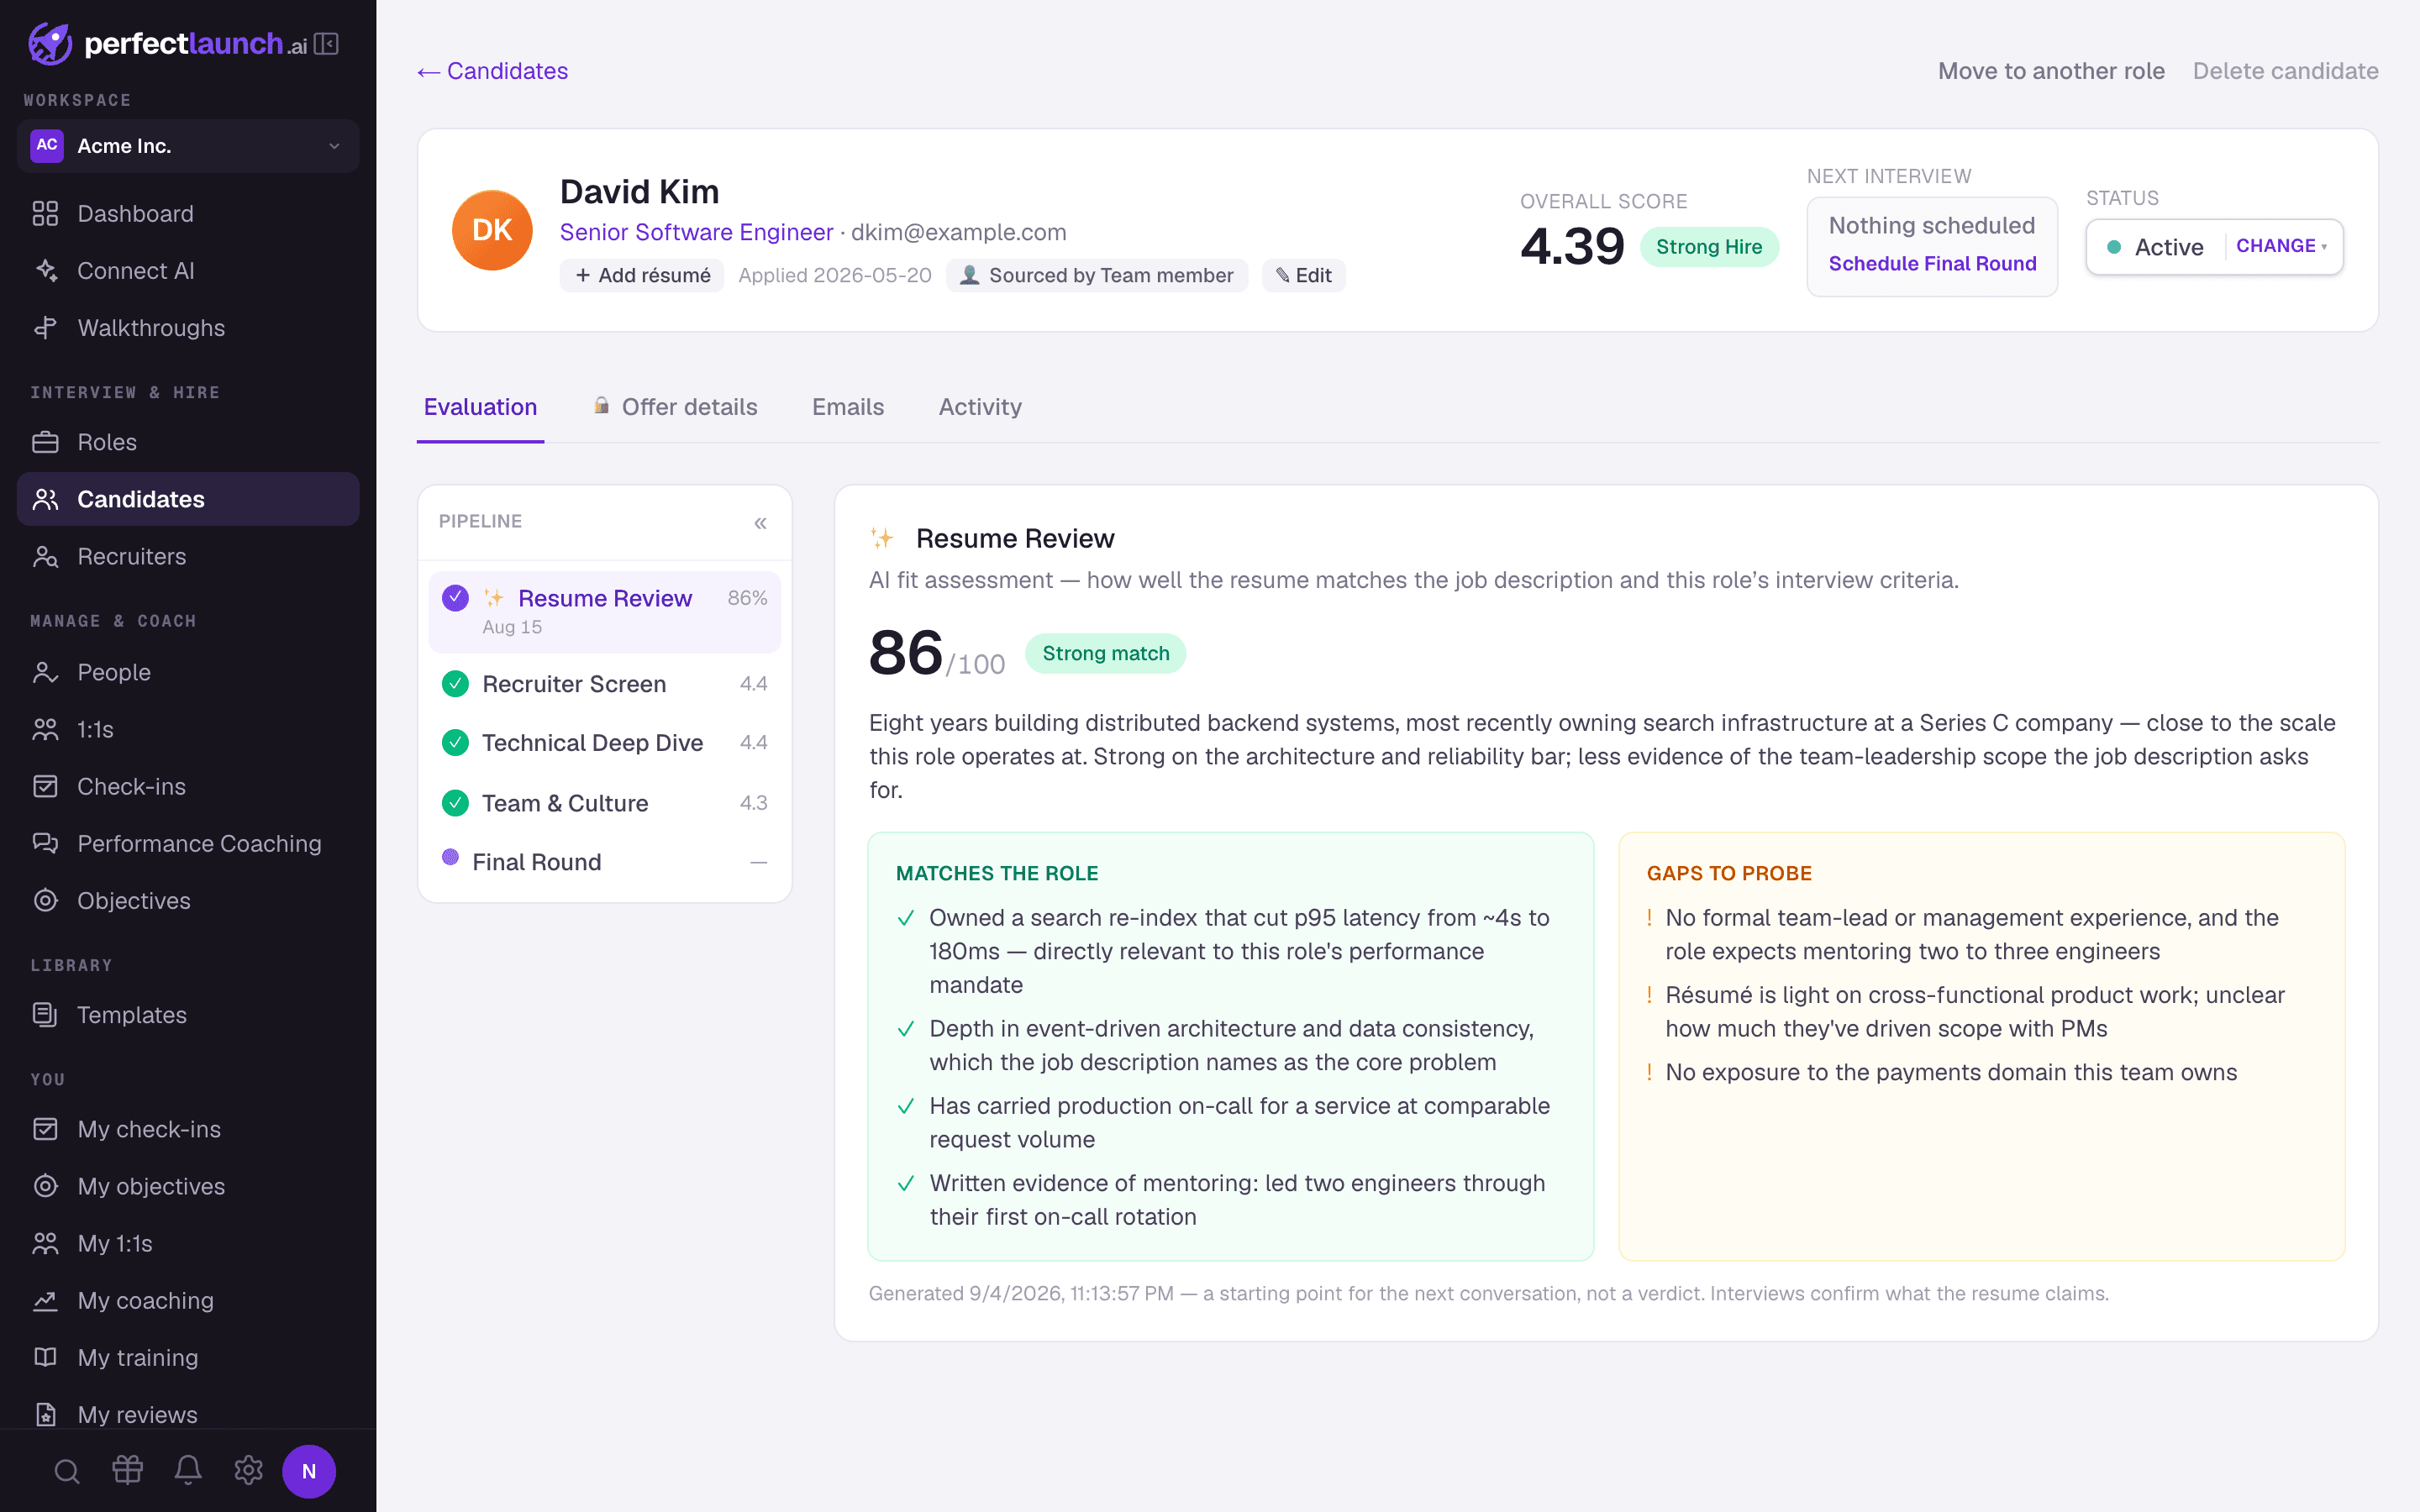Select Final Round pipeline stage

tap(604, 862)
